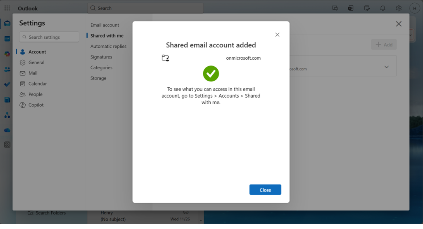Viewport: 423px width, 229px height.
Task: Click the Wed 11/26 date text
Action: pyautogui.click(x=180, y=219)
